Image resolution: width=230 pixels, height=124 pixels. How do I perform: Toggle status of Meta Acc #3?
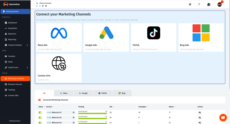coord(40,123)
